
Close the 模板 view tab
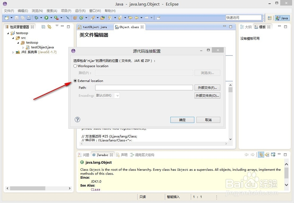click(269, 27)
